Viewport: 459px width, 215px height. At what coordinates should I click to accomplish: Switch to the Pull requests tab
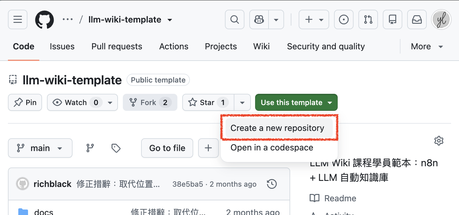[117, 47]
